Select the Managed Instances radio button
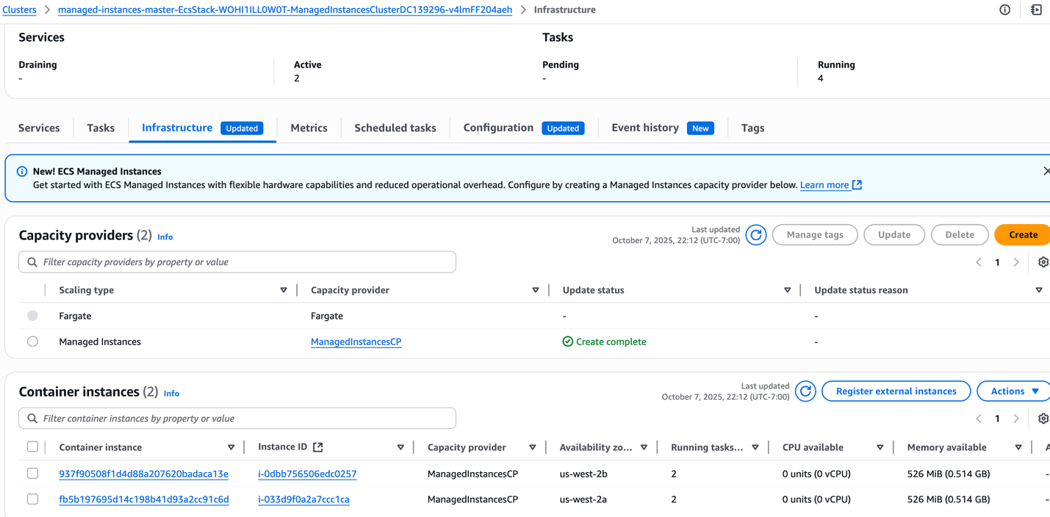Image resolution: width=1050 pixels, height=517 pixels. pyautogui.click(x=32, y=341)
